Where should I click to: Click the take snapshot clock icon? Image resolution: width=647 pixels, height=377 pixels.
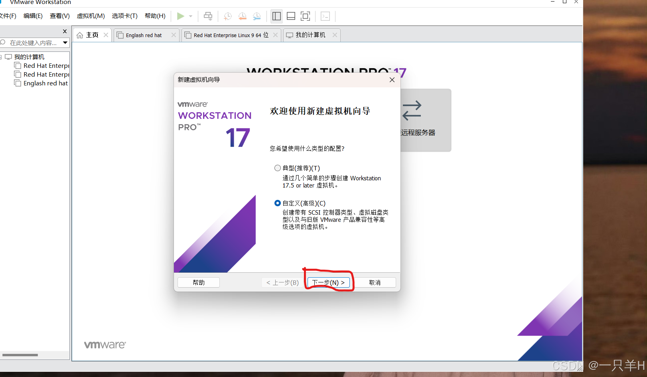(x=228, y=16)
